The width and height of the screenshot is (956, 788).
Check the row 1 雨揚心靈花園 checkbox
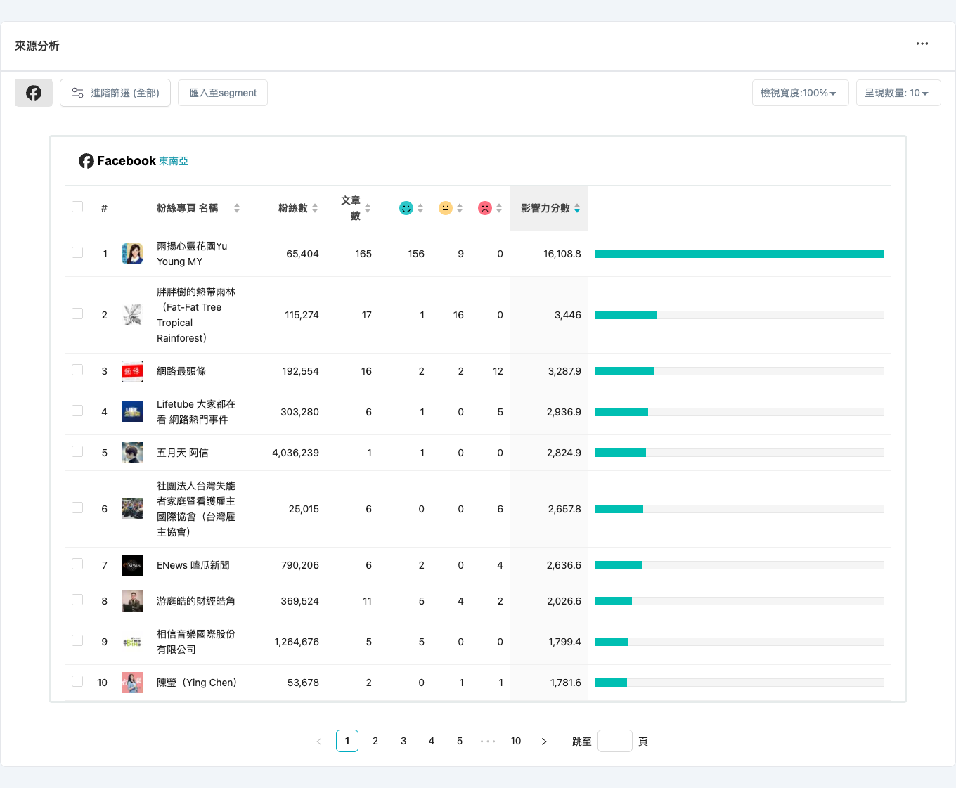click(77, 252)
